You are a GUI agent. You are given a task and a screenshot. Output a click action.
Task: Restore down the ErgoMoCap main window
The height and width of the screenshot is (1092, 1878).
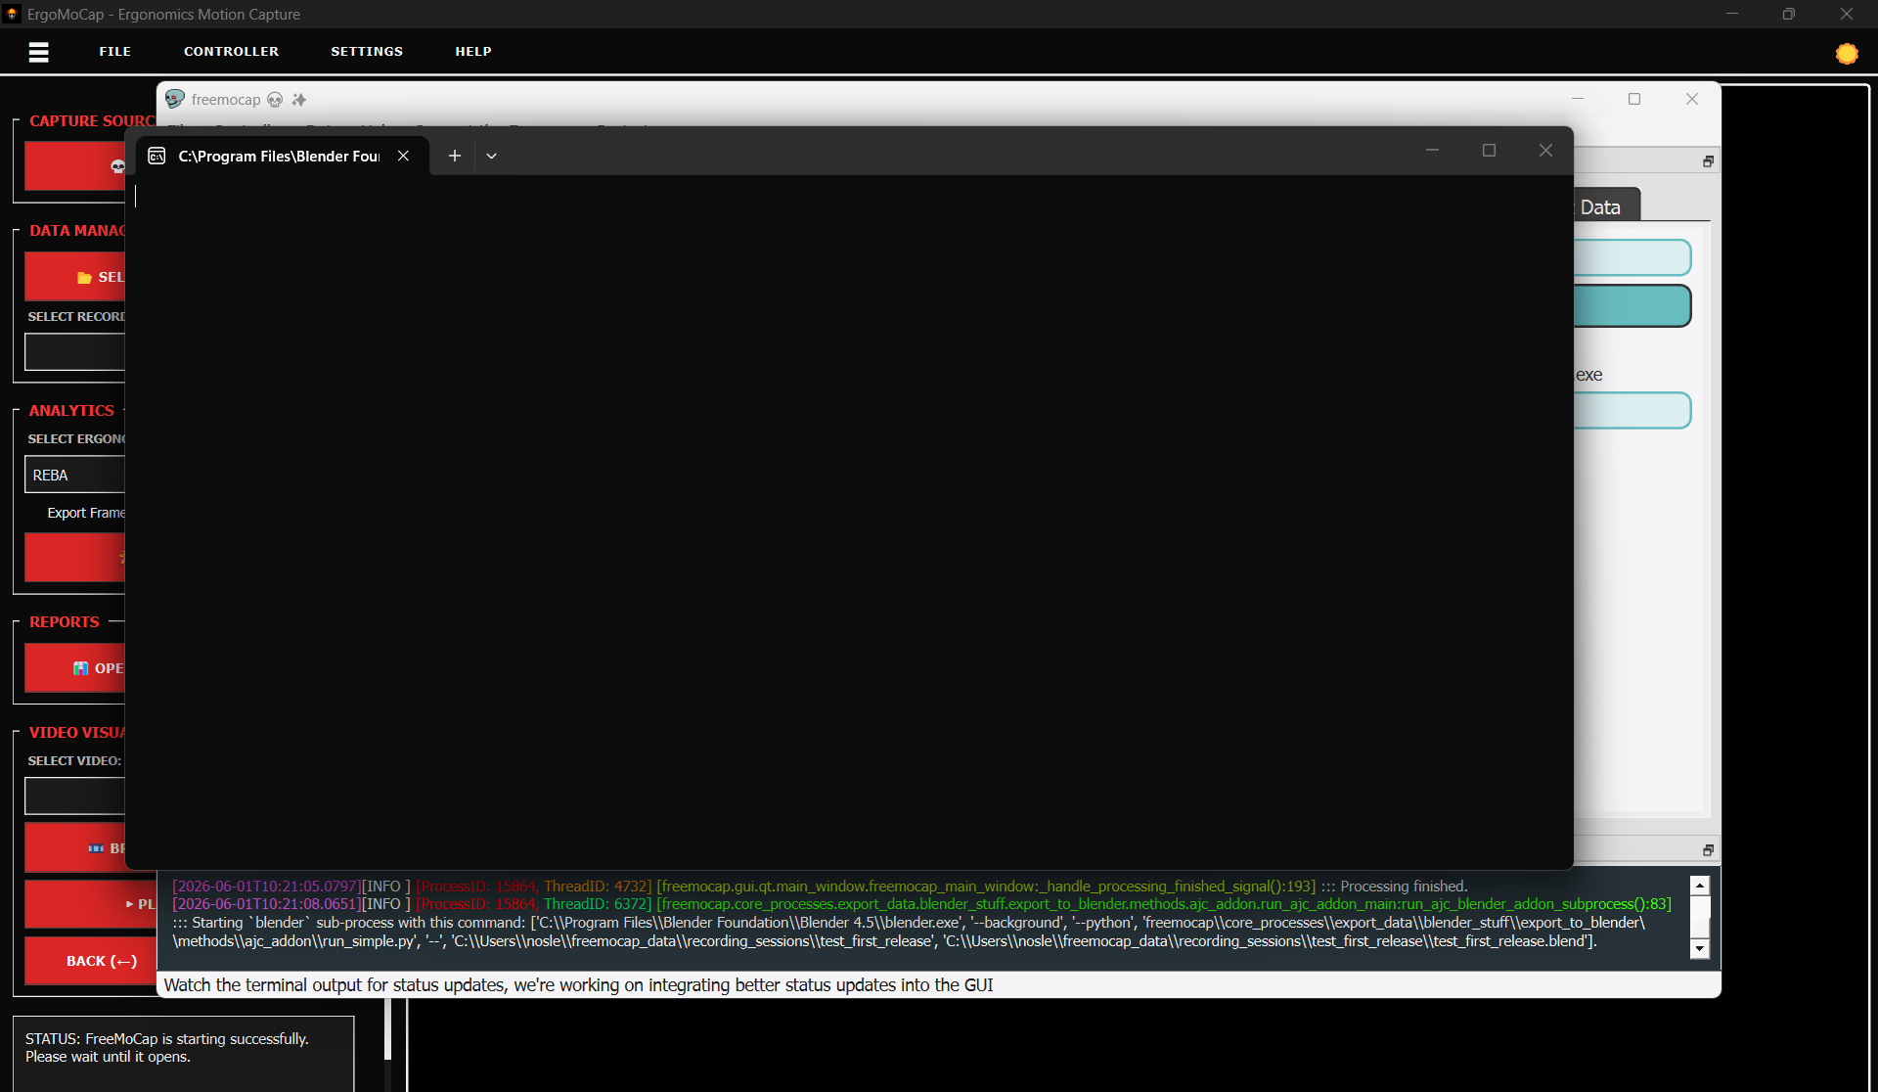click(x=1789, y=14)
